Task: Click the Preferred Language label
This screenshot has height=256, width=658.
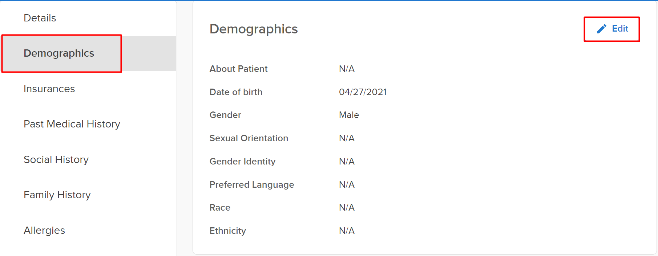Action: point(251,185)
